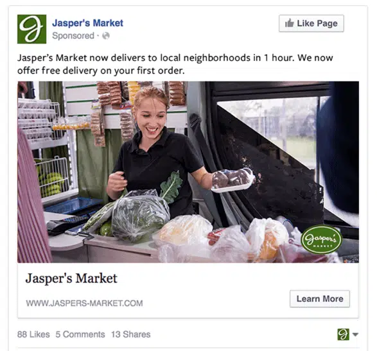This screenshot has width=377, height=351.
Task: Open the ad photo of the cashier
Action: coord(188,172)
